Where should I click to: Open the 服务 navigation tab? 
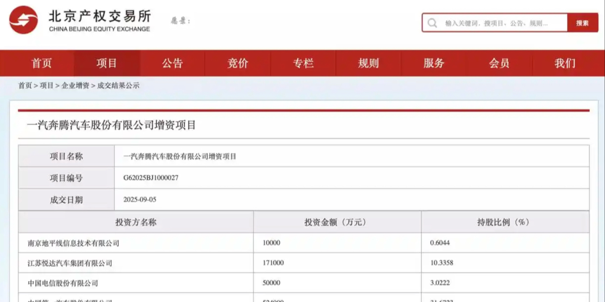click(434, 63)
